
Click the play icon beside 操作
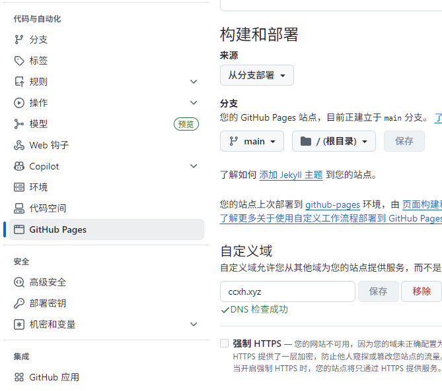point(18,103)
